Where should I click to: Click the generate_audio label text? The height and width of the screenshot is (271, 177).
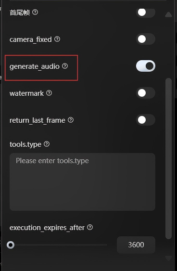(35, 66)
